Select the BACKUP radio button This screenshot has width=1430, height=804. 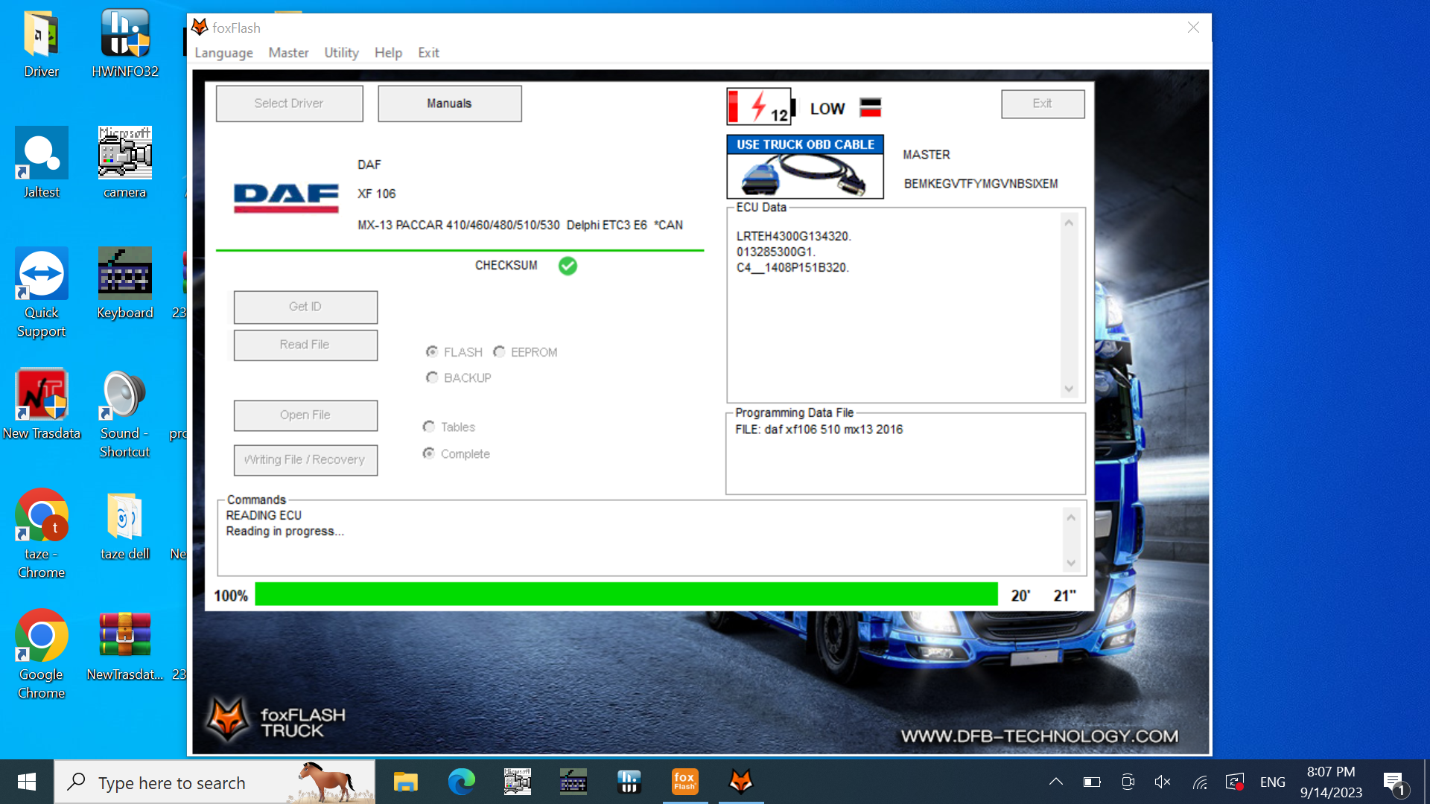tap(432, 378)
